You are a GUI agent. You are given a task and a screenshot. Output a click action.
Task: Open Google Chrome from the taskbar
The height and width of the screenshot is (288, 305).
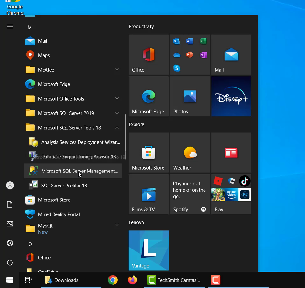tap(113, 280)
